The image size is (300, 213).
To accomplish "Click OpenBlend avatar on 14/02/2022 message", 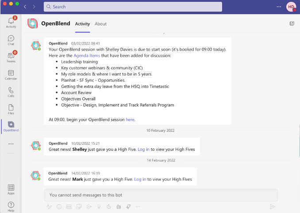I will pos(35,176).
